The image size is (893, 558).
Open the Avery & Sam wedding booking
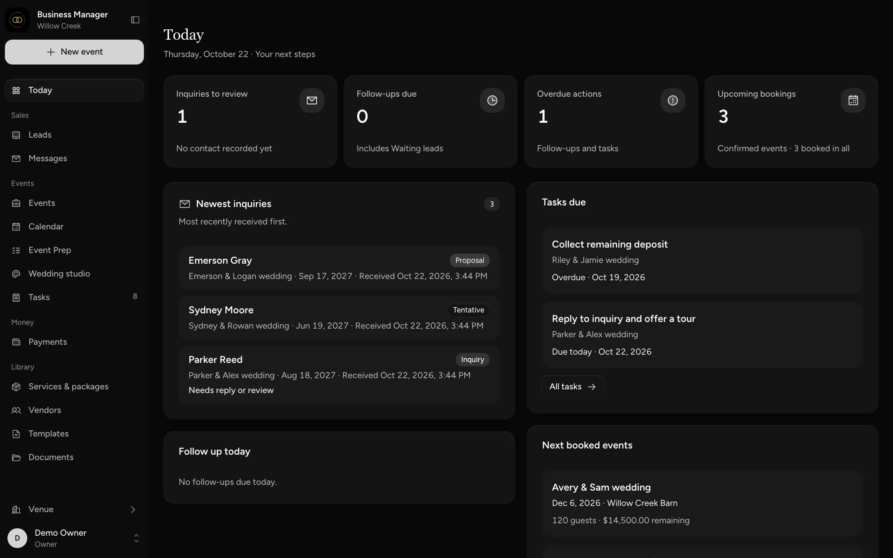click(702, 503)
